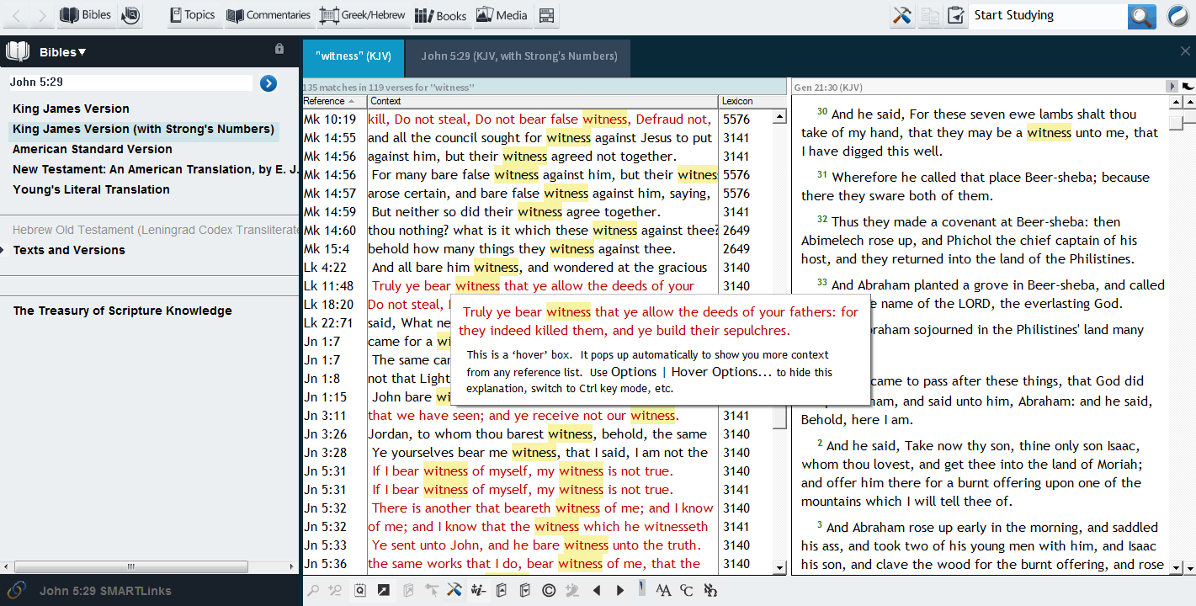Click the blue go arrow next to John 5:29

coord(268,82)
